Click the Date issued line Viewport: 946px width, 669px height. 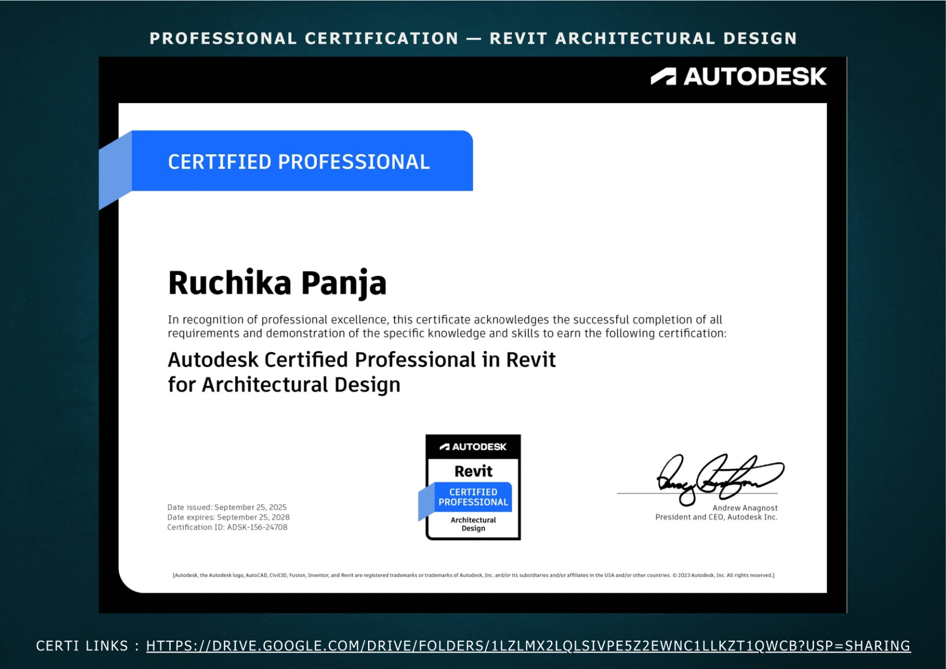tap(227, 507)
